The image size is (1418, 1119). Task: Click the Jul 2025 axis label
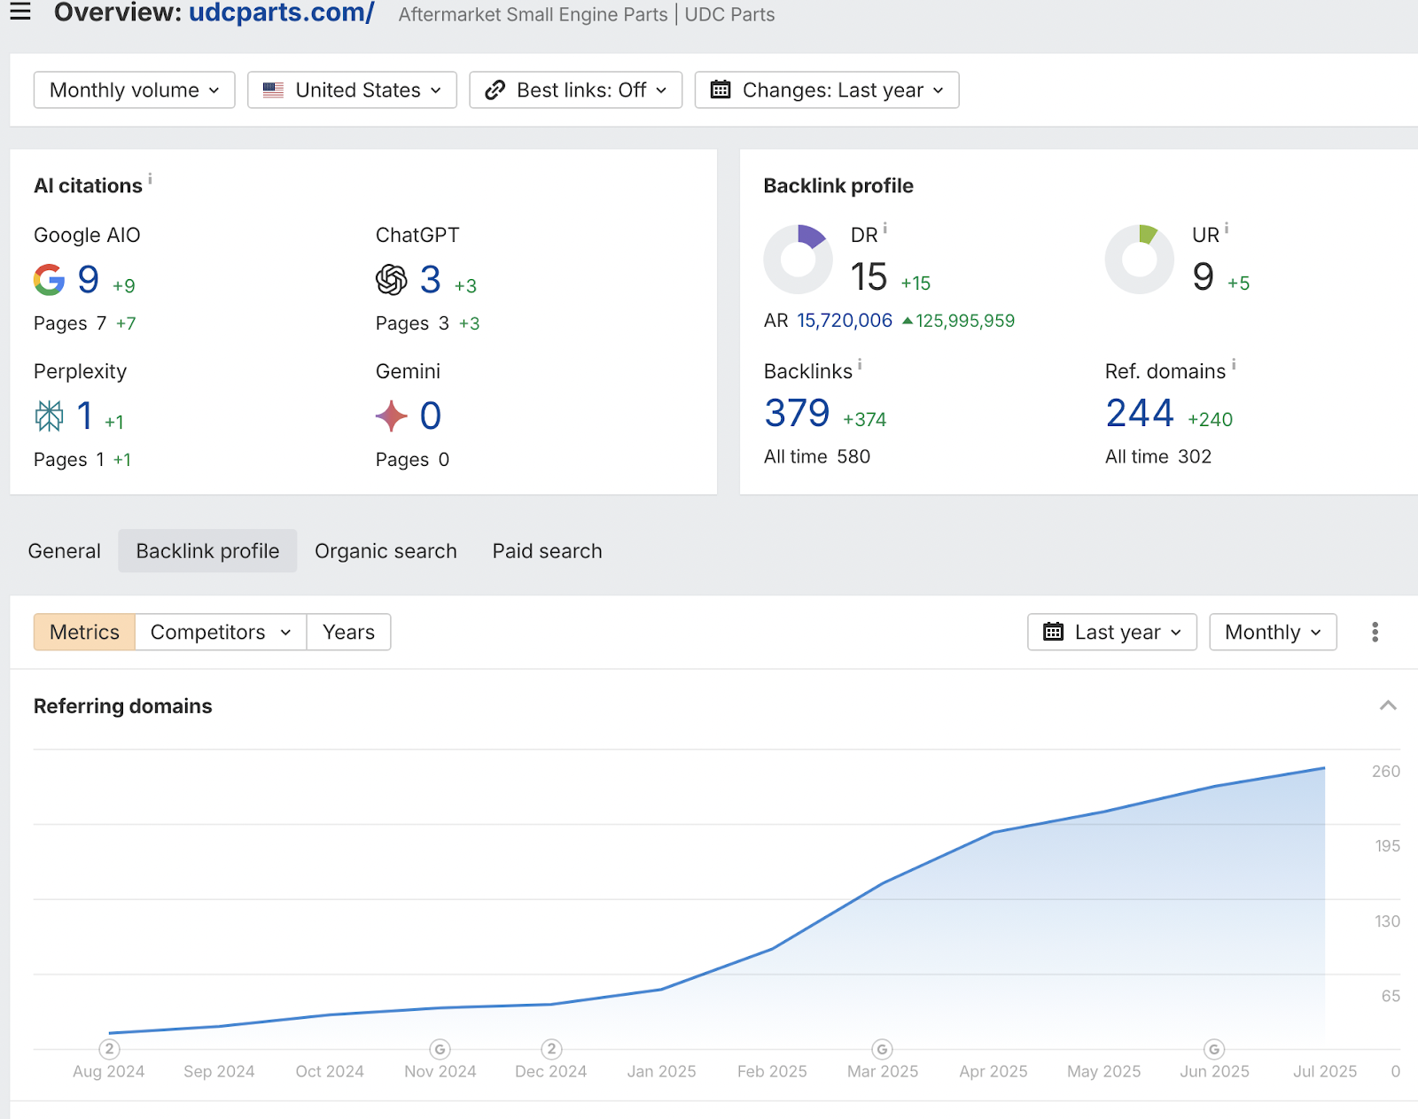[1325, 1072]
